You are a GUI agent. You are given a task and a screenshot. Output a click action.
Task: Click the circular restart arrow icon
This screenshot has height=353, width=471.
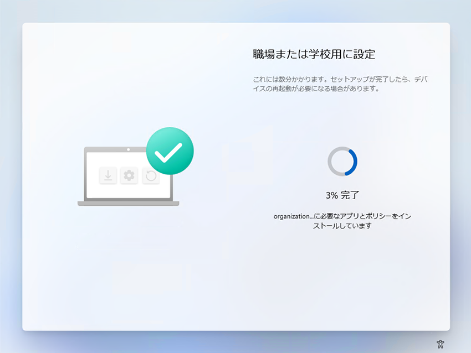pyautogui.click(x=151, y=175)
